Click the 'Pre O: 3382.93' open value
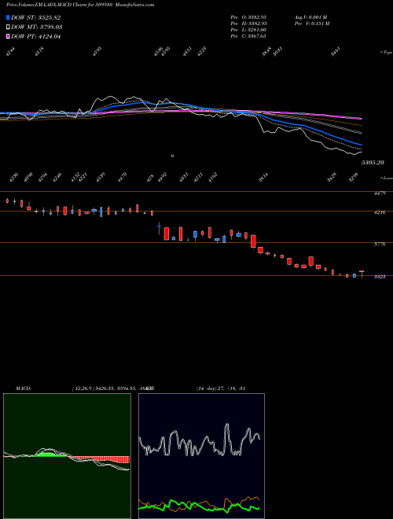The height and width of the screenshot is (519, 393). 248,17
